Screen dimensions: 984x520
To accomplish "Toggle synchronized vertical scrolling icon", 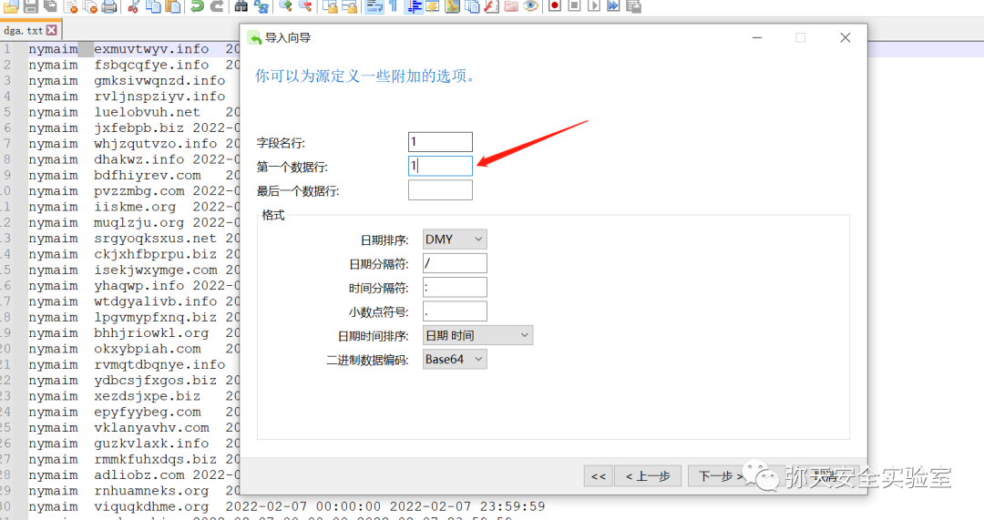I will click(x=331, y=6).
